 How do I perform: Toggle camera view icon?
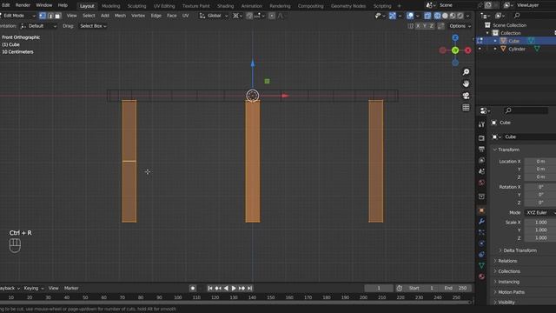point(466,96)
